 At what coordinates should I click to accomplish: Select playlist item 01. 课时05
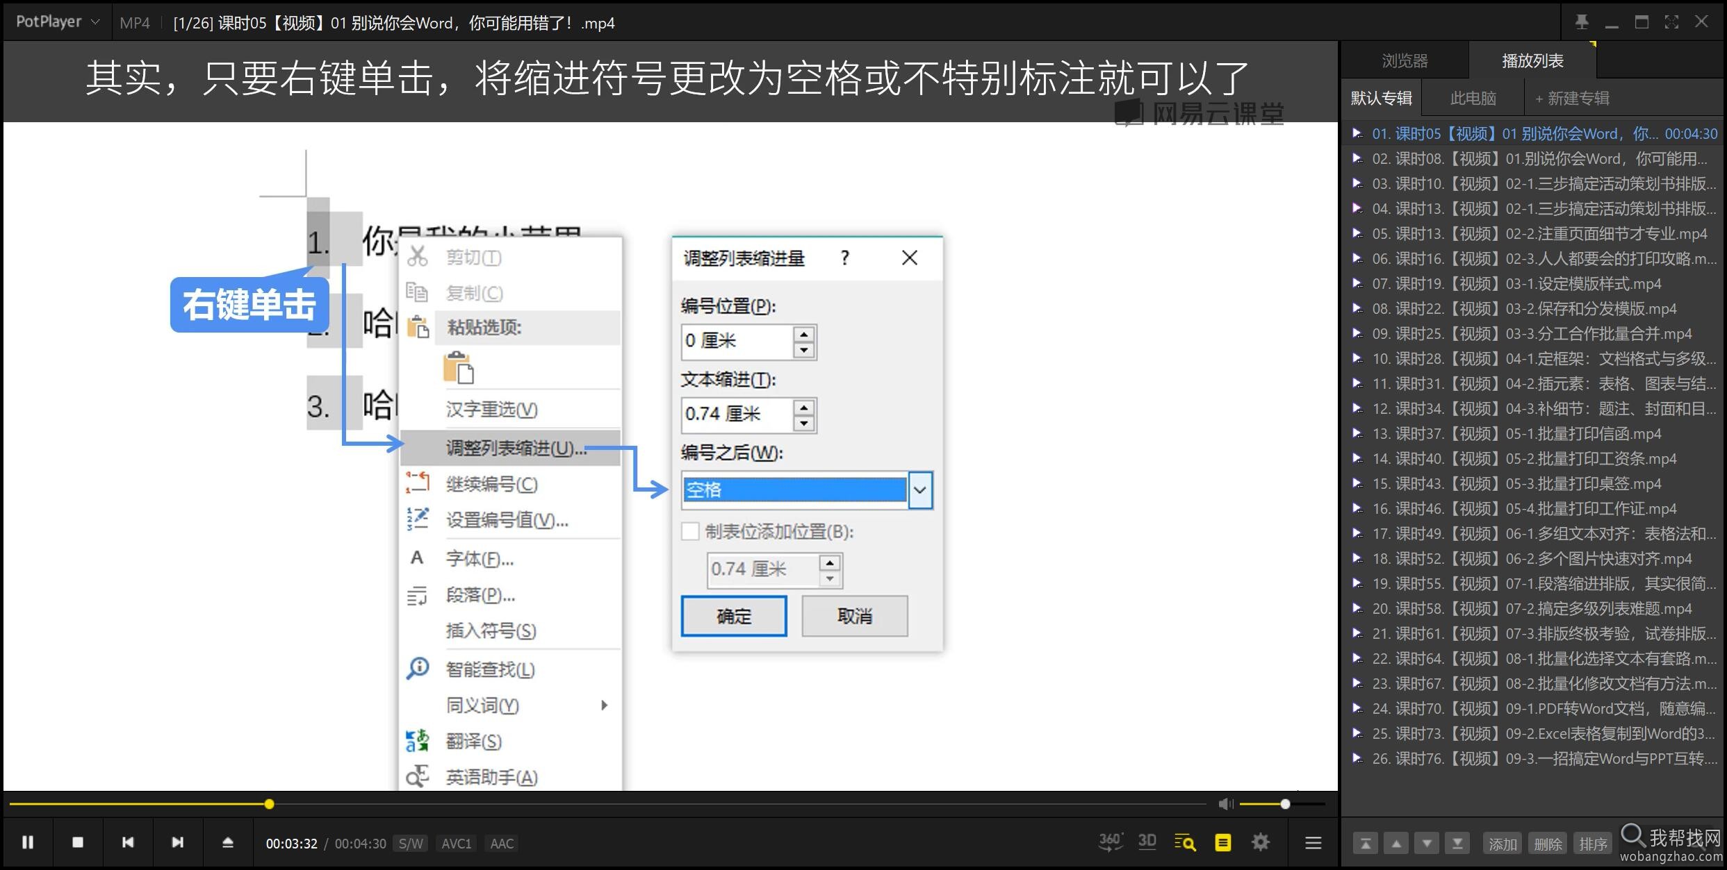pos(1534,133)
